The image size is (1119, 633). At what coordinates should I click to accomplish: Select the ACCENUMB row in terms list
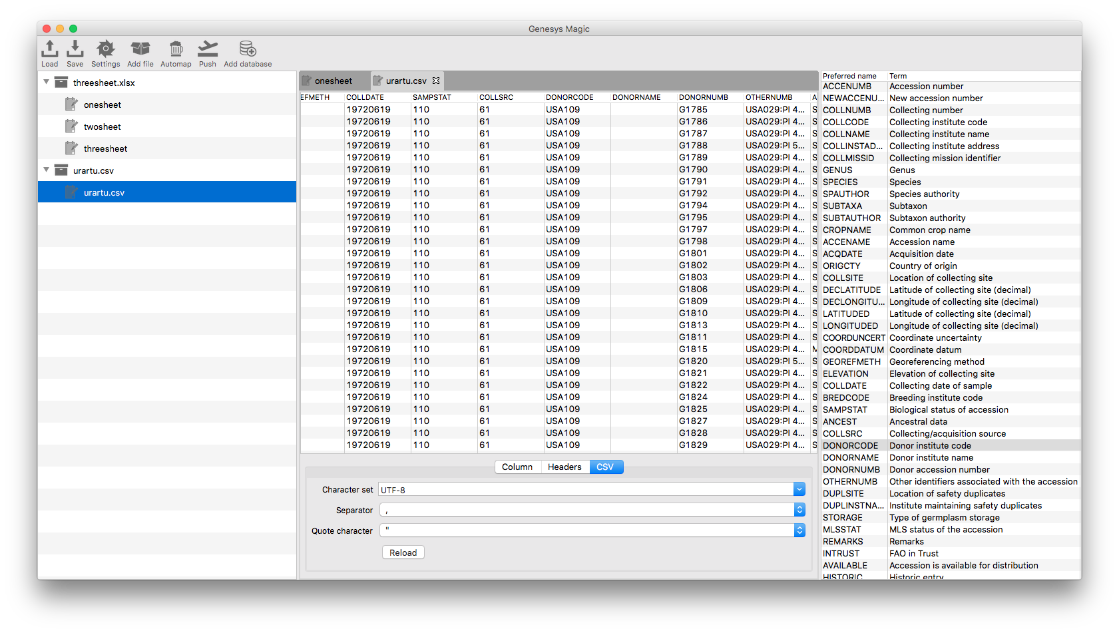951,86
